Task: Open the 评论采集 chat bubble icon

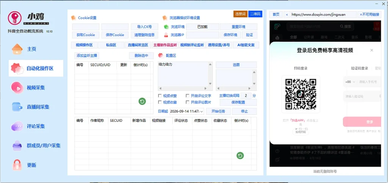Action: pos(17,126)
